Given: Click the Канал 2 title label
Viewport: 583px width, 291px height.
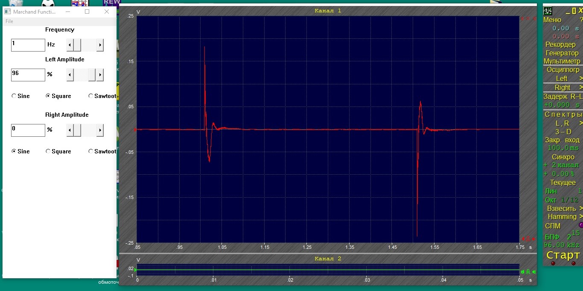Looking at the screenshot, I should tap(328, 259).
